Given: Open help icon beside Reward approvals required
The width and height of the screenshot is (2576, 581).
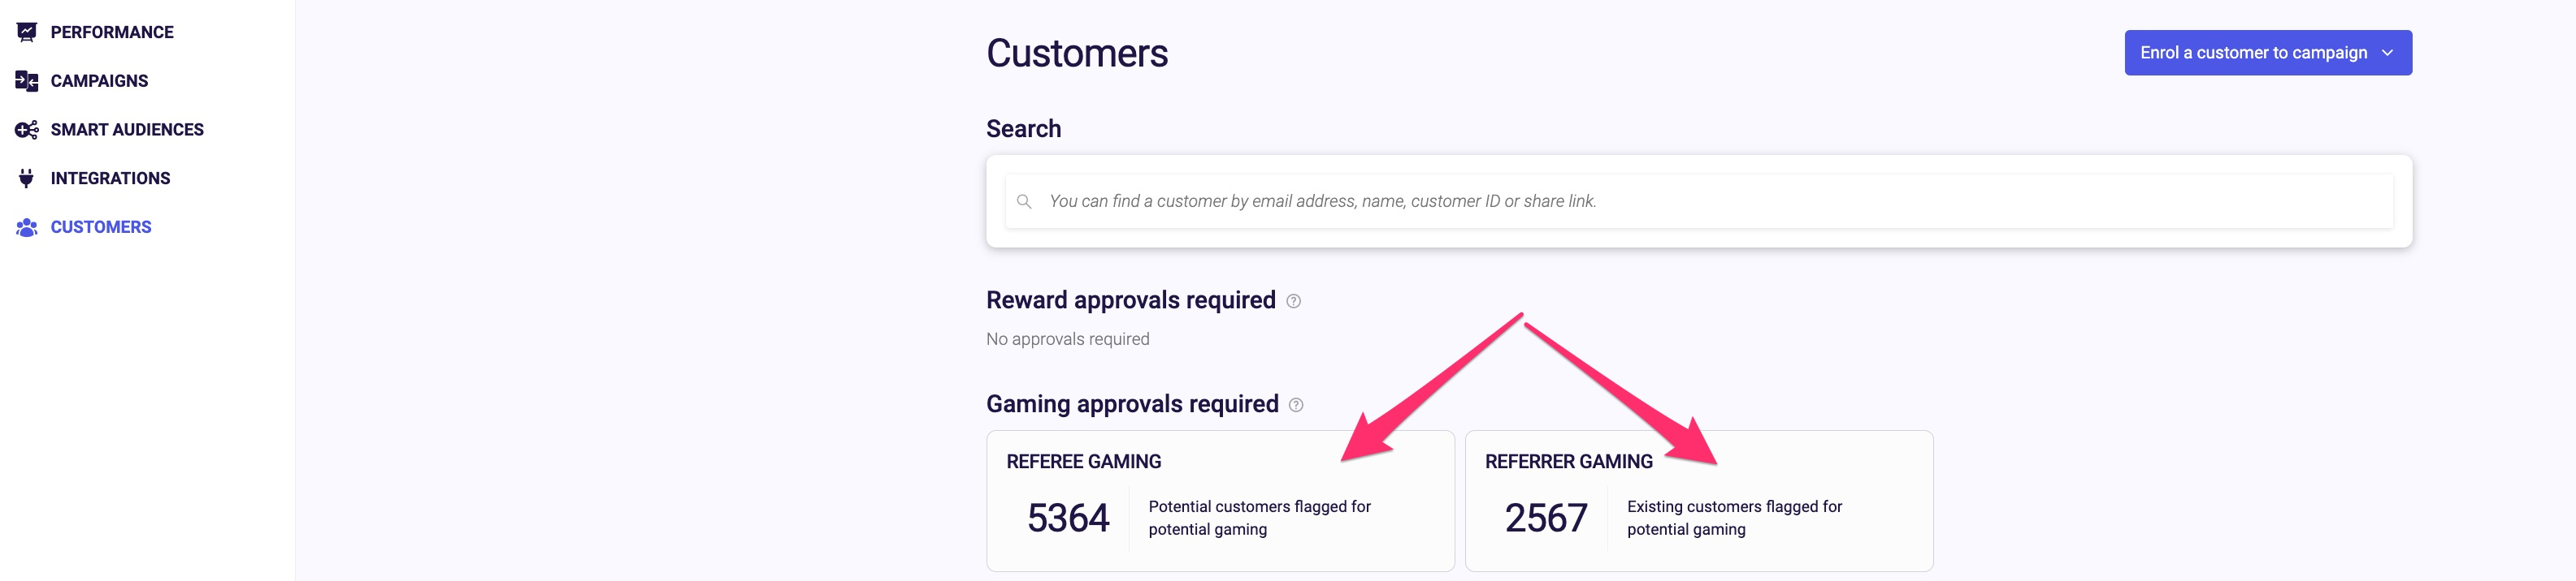Looking at the screenshot, I should point(1293,302).
